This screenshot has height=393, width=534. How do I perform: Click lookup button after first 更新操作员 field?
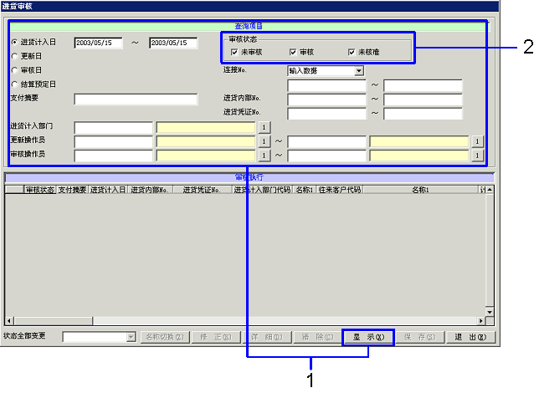263,141
